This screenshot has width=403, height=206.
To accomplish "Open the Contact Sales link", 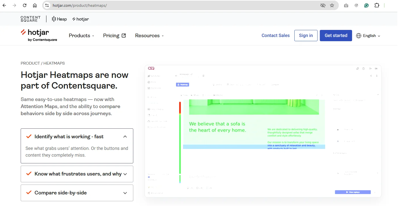I will [276, 36].
